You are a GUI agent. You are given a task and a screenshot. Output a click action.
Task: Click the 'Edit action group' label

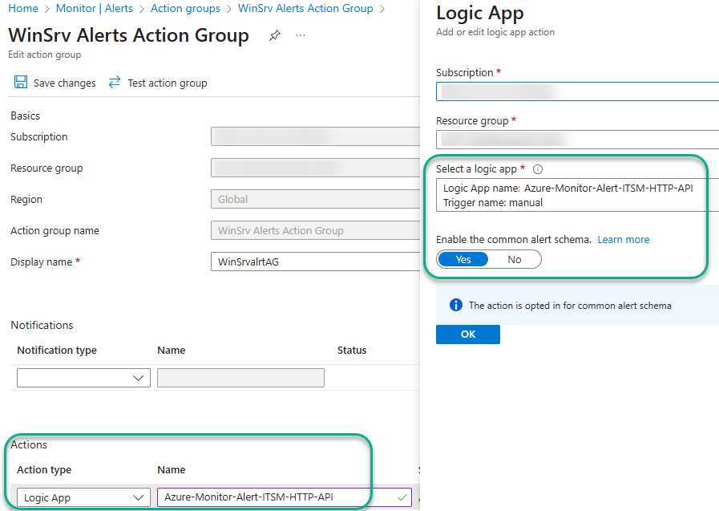click(x=44, y=55)
